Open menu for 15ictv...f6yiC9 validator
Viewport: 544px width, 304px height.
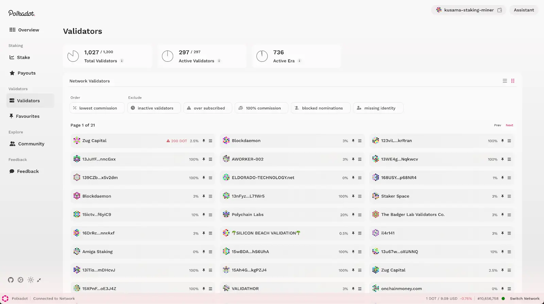click(x=210, y=215)
